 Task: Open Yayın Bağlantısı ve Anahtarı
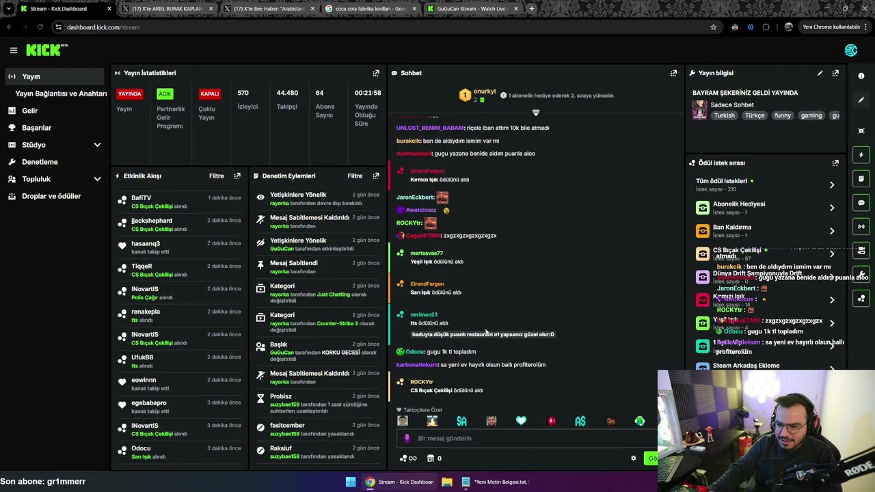(x=61, y=94)
